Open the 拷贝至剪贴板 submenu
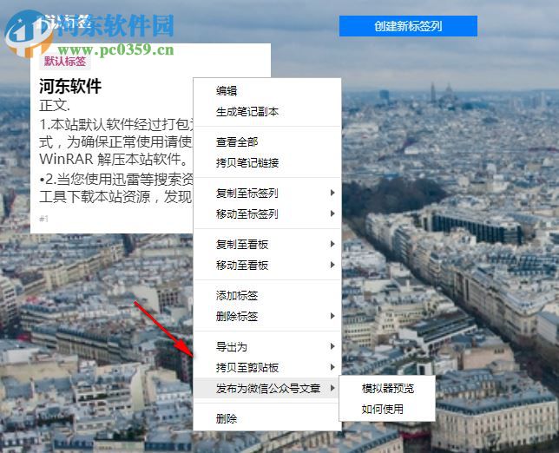 click(x=267, y=367)
